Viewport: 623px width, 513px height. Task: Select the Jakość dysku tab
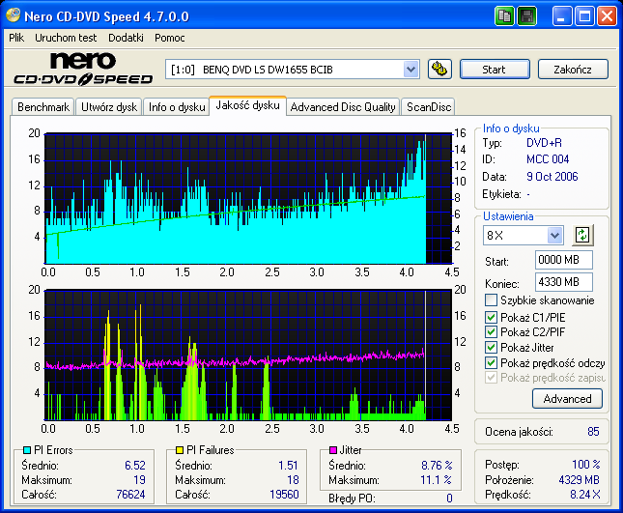coord(247,105)
